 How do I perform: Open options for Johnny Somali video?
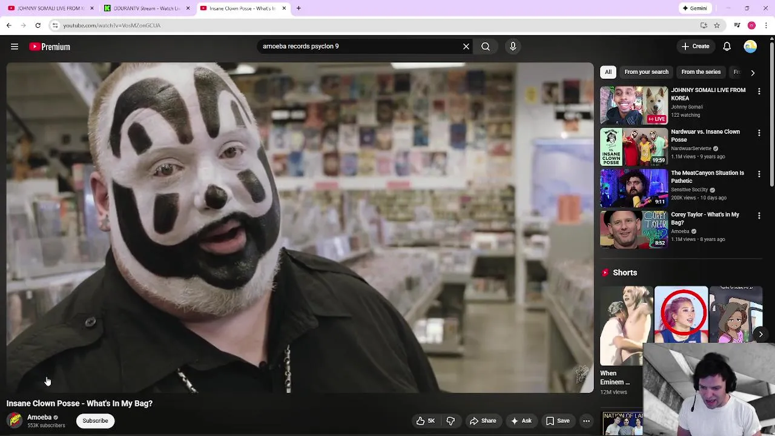(x=759, y=91)
